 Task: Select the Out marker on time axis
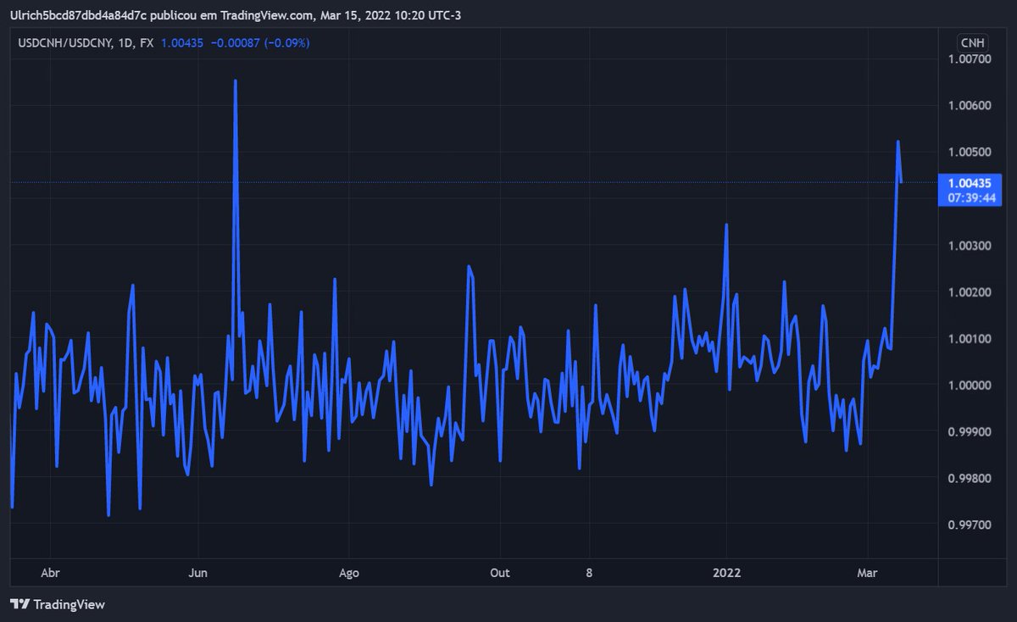(500, 573)
